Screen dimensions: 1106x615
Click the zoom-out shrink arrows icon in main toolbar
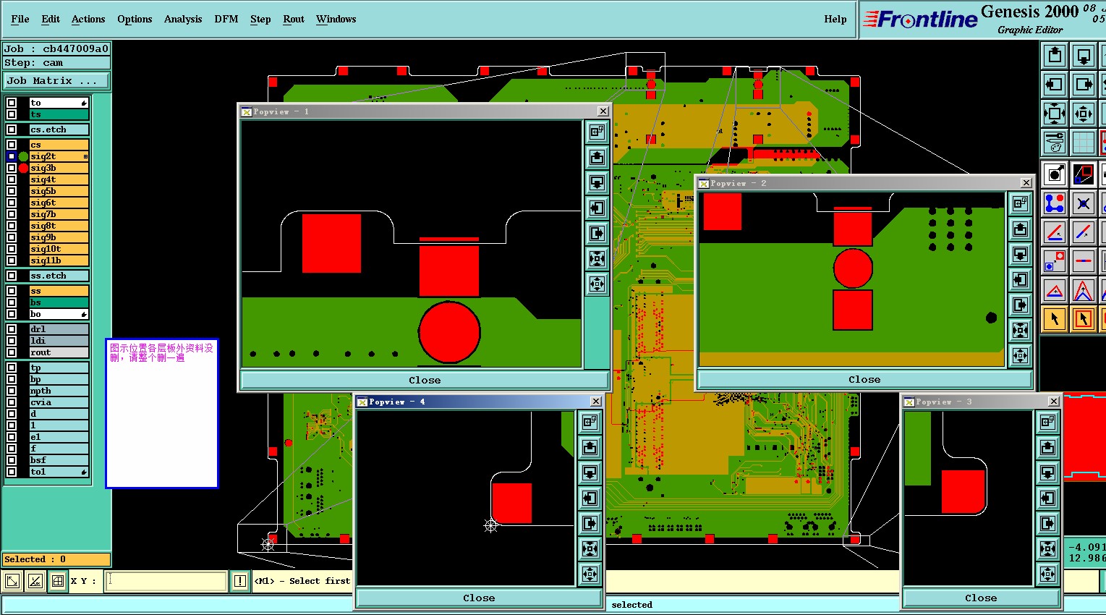pyautogui.click(x=1084, y=114)
